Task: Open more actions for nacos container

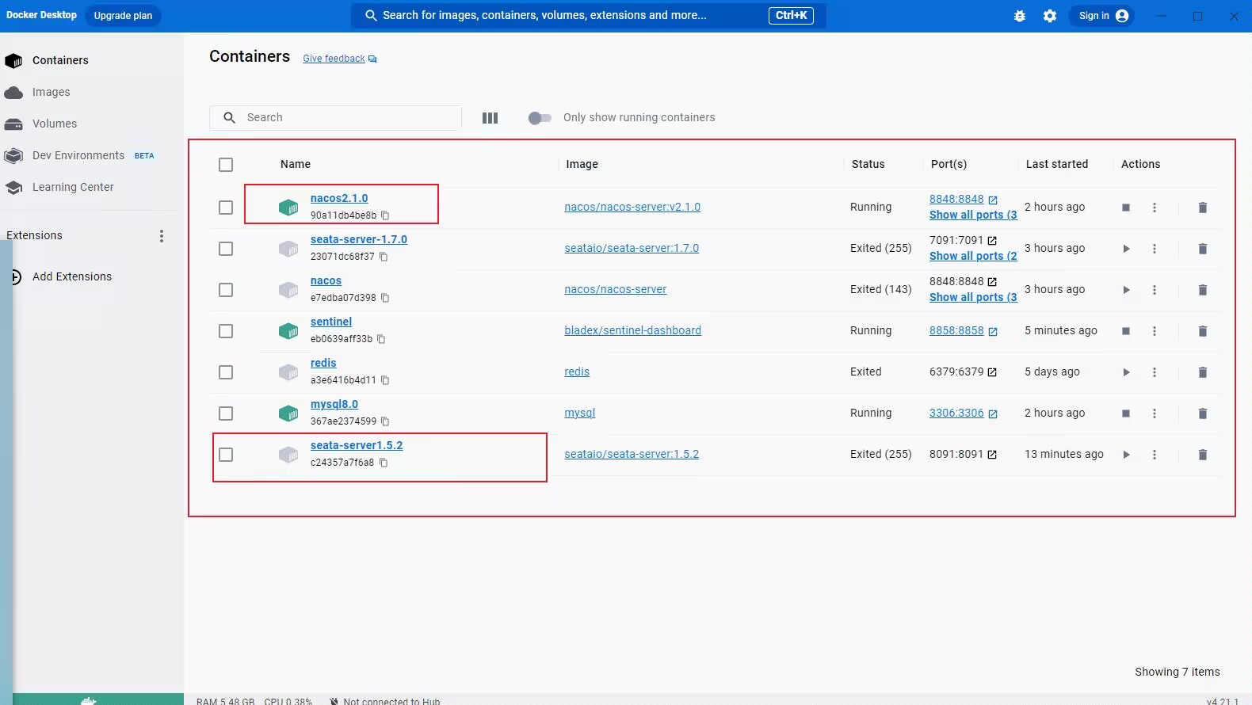Action: (x=1155, y=290)
